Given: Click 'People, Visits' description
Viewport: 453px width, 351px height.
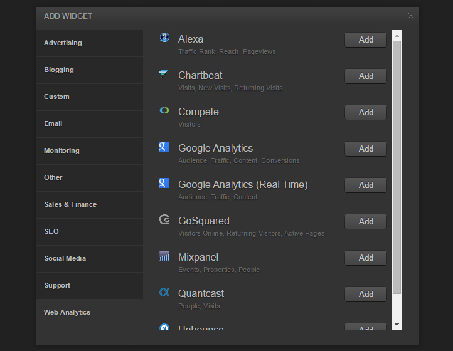Looking at the screenshot, I should pos(199,306).
